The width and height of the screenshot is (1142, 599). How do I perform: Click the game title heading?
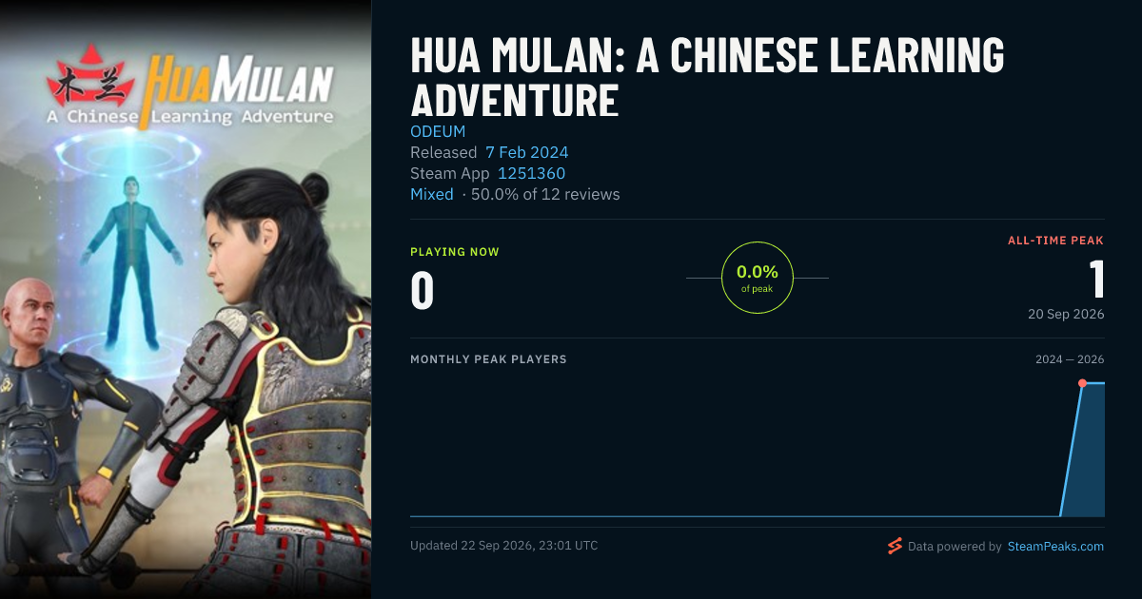[x=707, y=76]
